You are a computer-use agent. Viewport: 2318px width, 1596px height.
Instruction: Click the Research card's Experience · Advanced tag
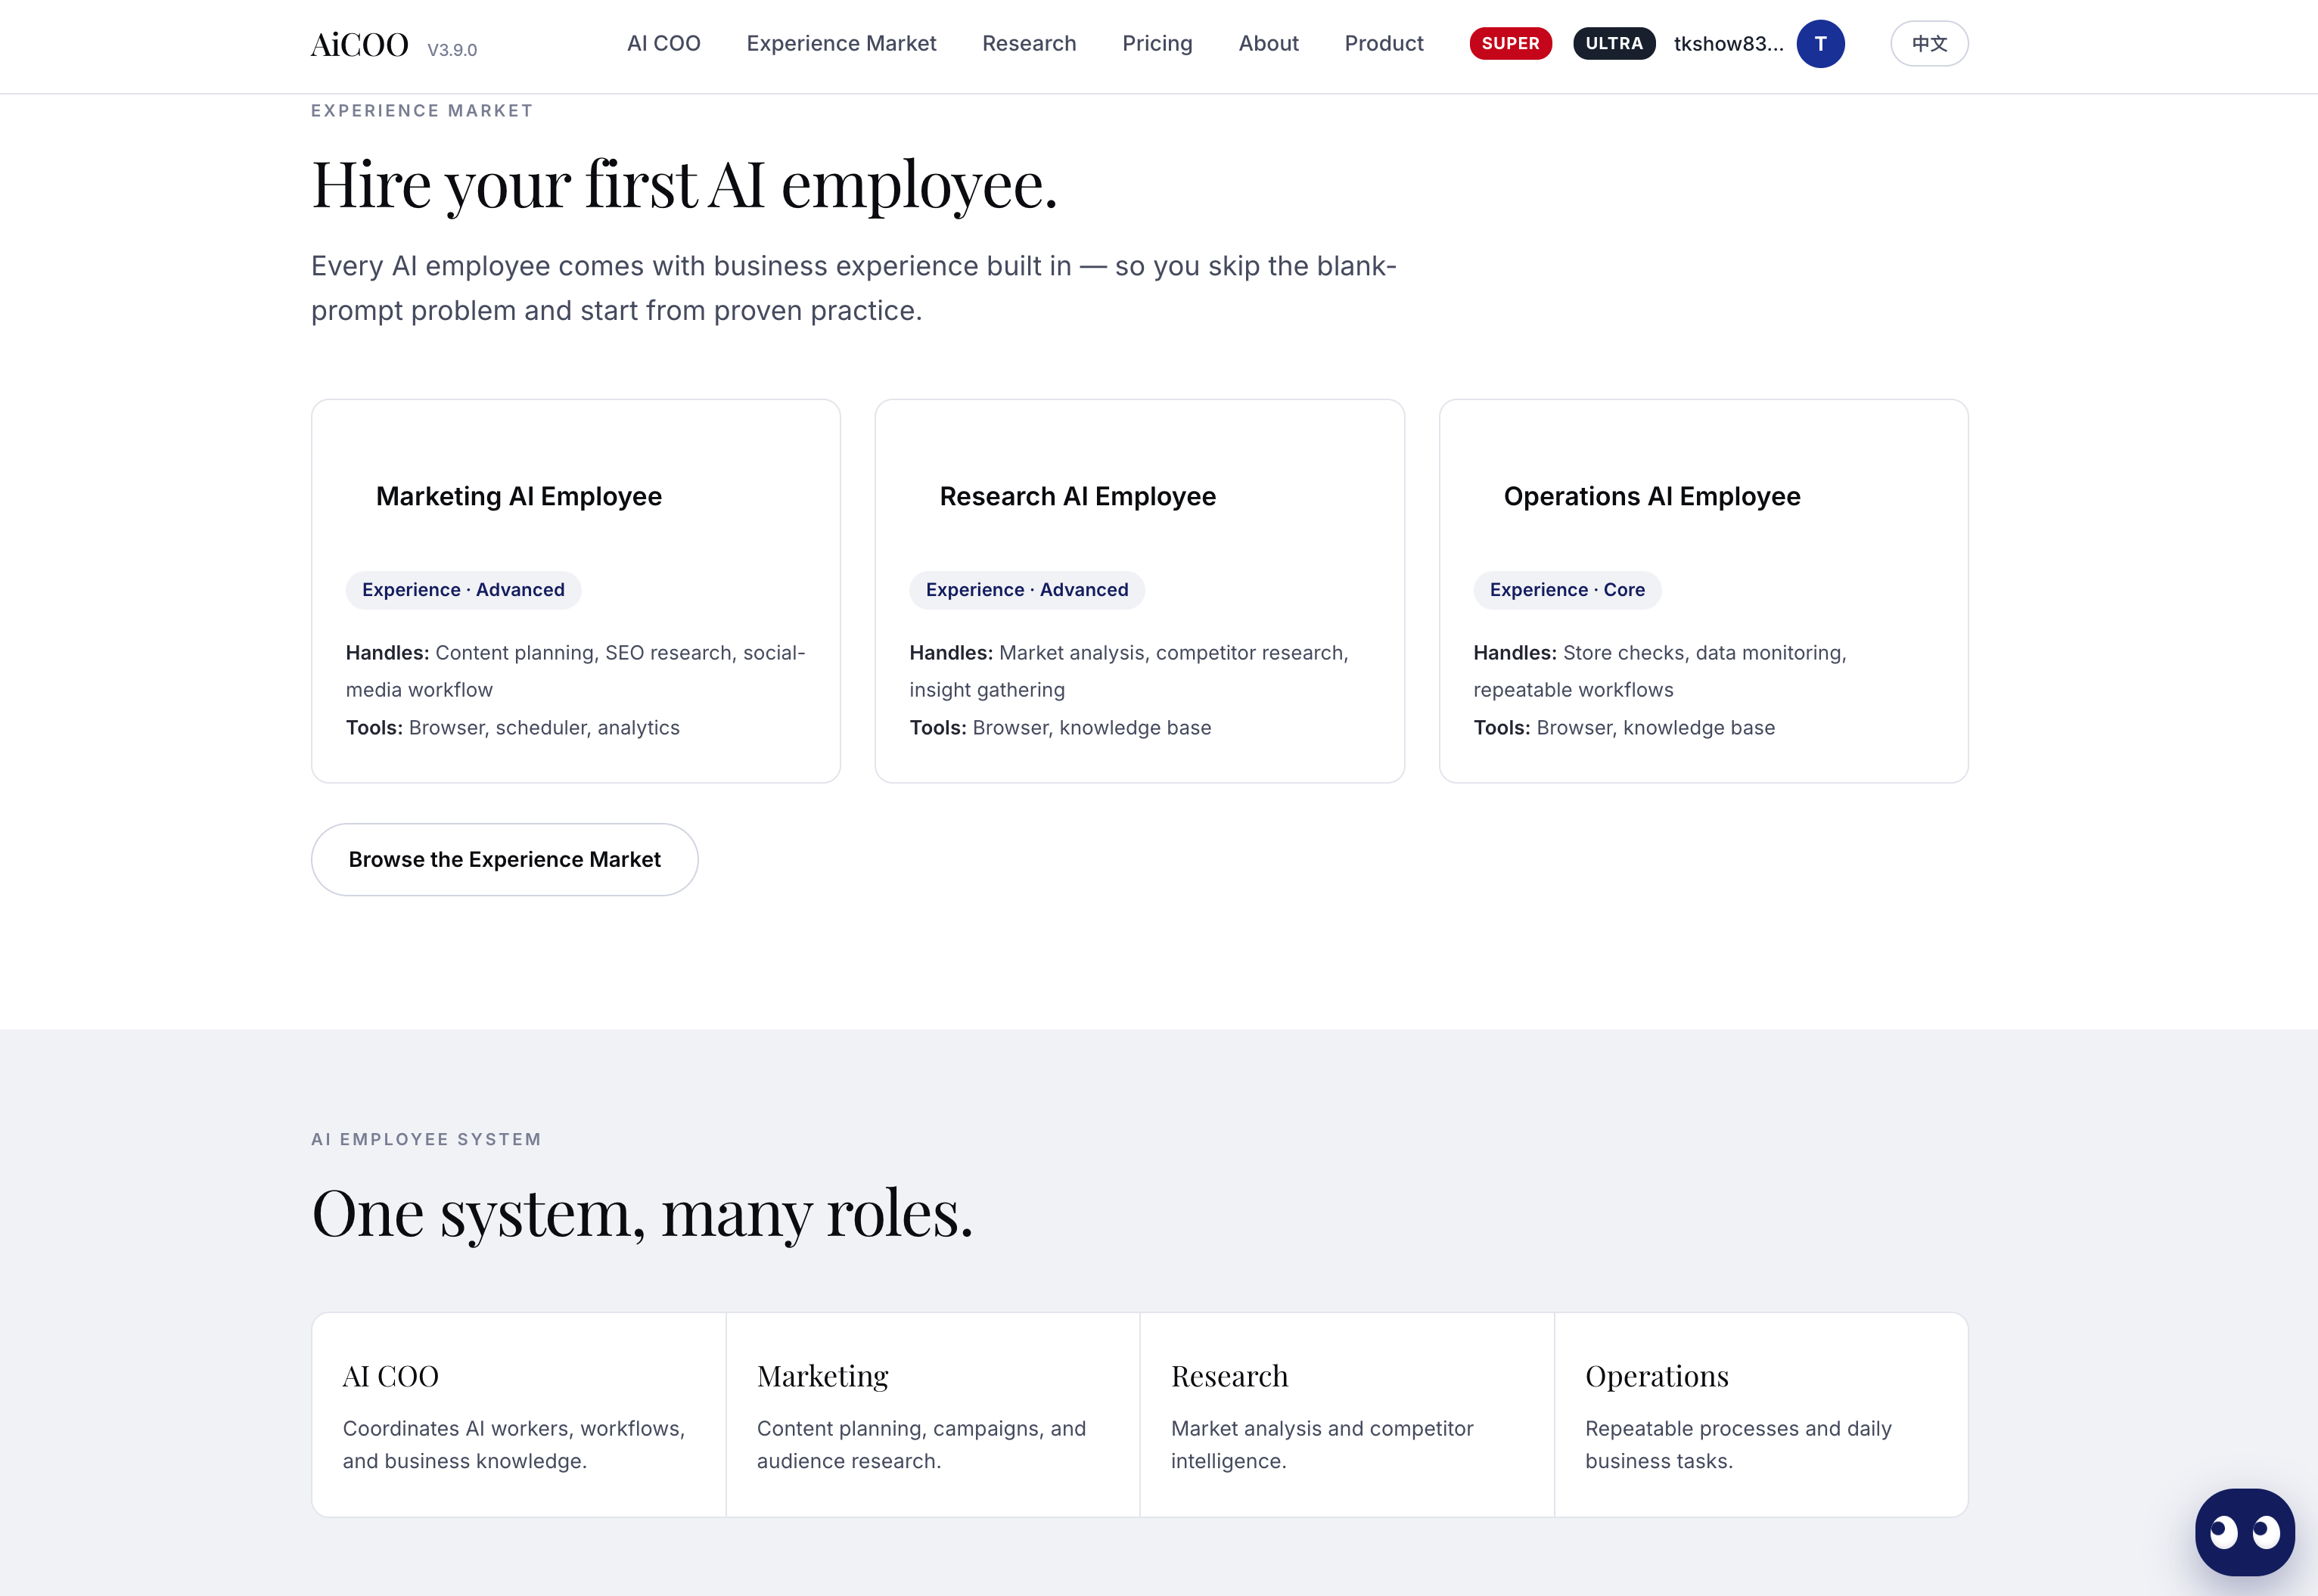point(1027,590)
